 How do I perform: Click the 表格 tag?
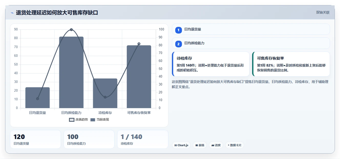coord(200,145)
